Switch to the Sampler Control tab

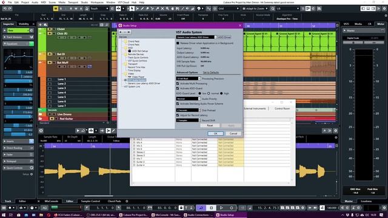tap(90, 201)
